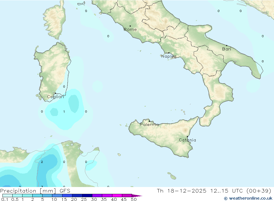Click the 0.1 mm lightest legend swatch
The height and width of the screenshot is (201, 274).
[7, 196]
